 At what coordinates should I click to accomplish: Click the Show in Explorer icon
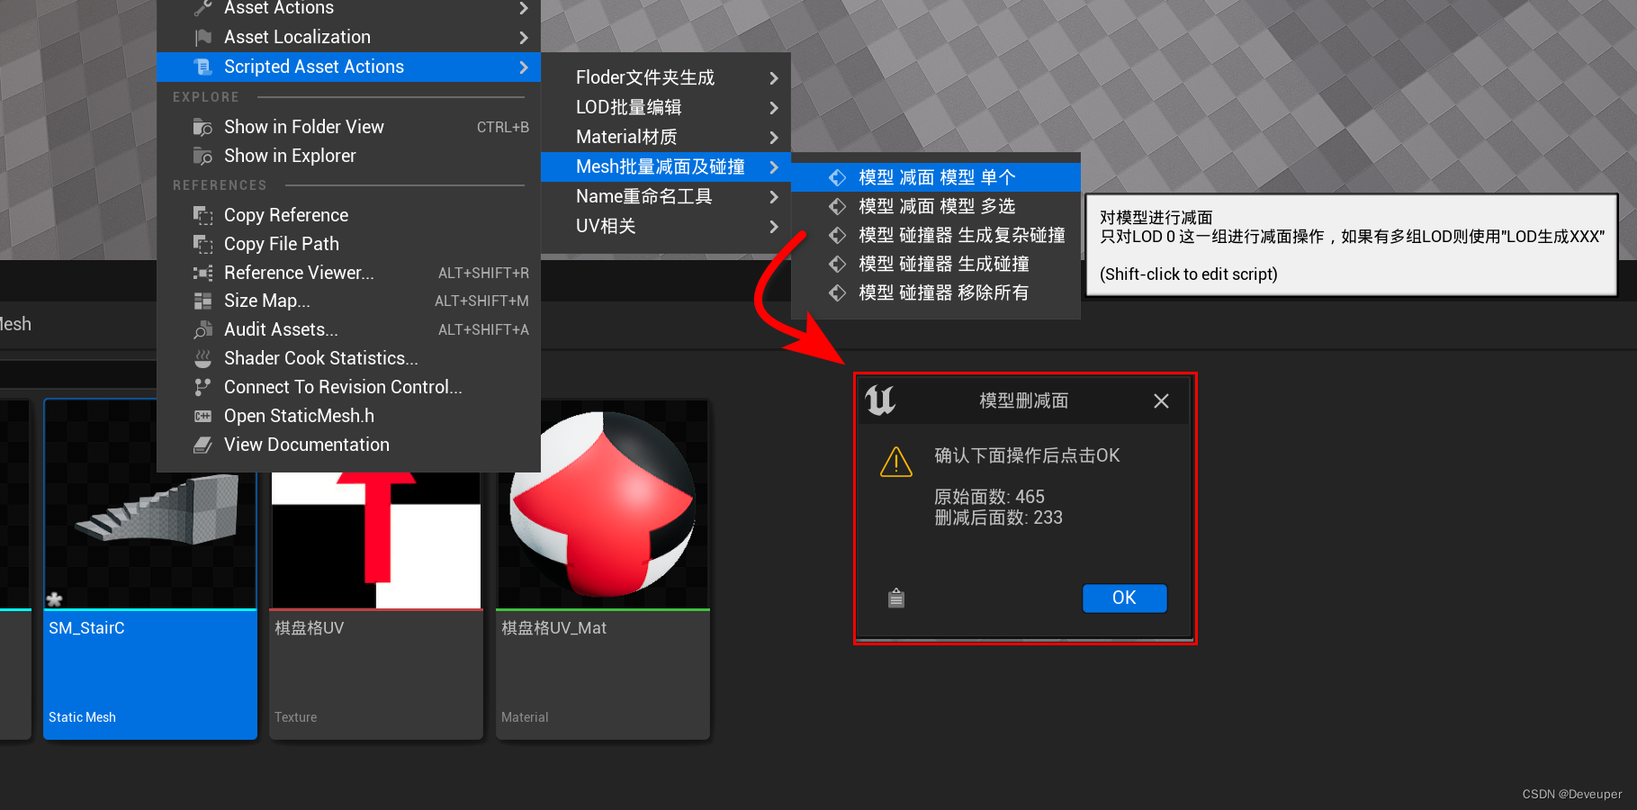pos(203,156)
